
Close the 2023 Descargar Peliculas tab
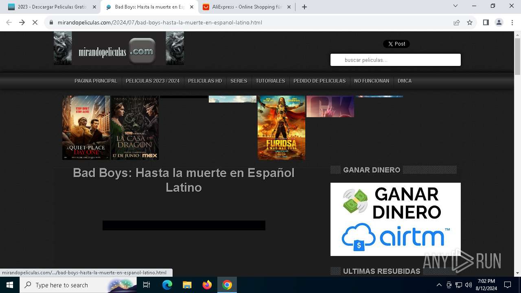tap(94, 7)
